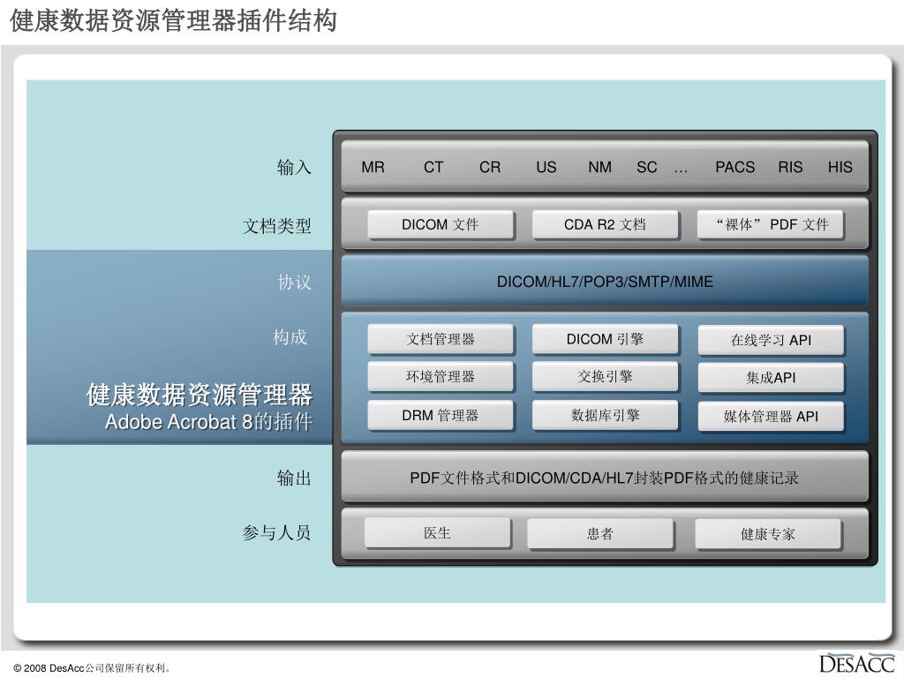904x678 pixels.
Task: Click the HIS input label
Action: 840,167
